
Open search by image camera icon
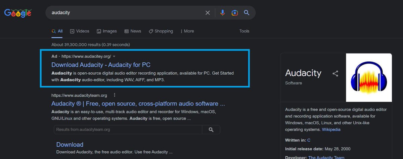pos(235,13)
